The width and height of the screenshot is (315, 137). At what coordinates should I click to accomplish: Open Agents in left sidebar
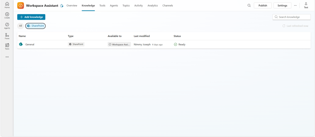pos(7,26)
